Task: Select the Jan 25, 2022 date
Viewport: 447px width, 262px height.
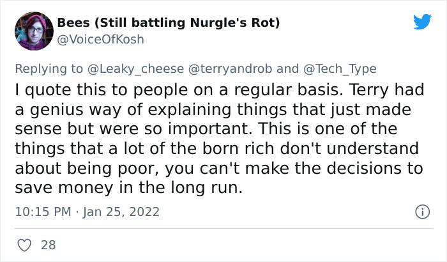Action: click(121, 212)
